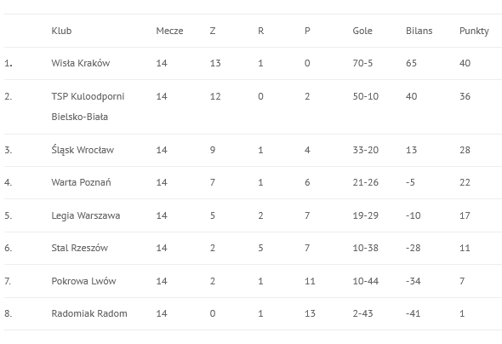Click Wisła Kraków points value 40

465,63
